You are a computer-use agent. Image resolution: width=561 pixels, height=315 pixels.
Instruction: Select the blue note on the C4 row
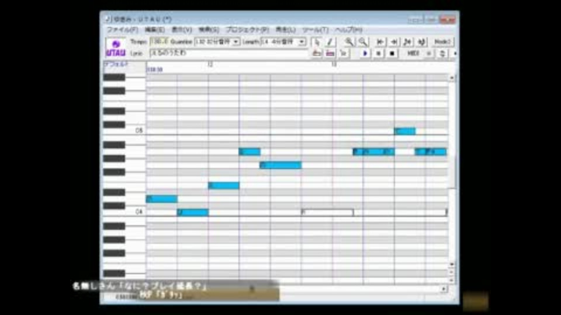193,212
